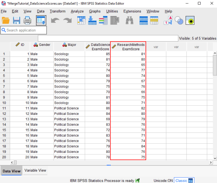Select the Gender column header
217x183 pixels.
tap(42, 47)
